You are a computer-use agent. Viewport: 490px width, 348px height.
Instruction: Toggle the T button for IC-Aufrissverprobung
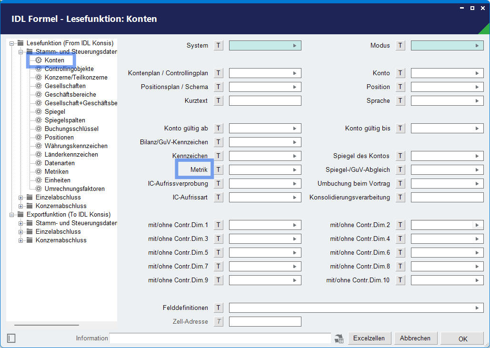[x=219, y=183]
